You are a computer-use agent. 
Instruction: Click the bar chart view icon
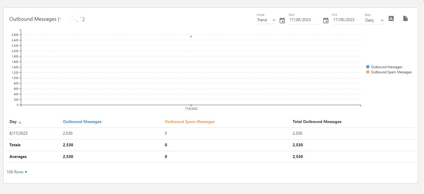tap(391, 18)
